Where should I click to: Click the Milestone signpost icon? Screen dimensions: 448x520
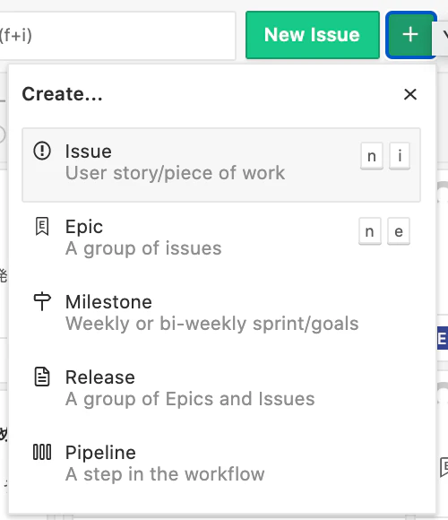point(42,301)
